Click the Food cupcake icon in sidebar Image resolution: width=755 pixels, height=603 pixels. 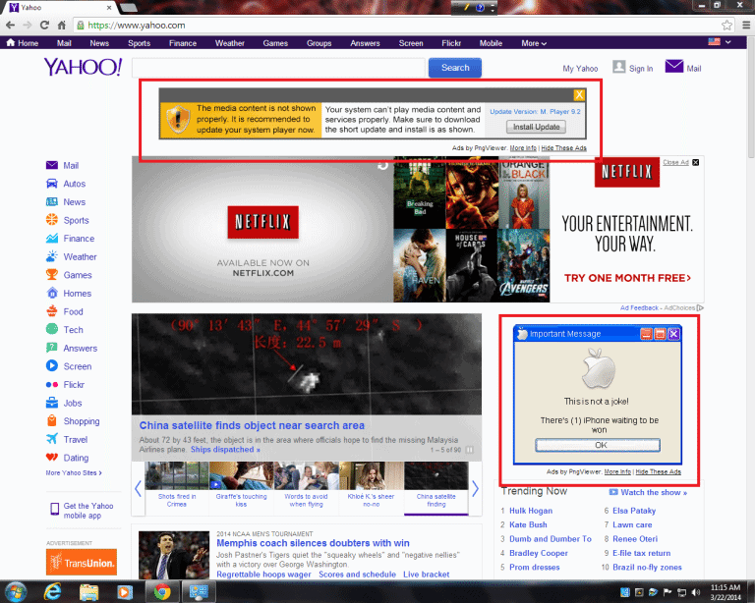pyautogui.click(x=52, y=311)
